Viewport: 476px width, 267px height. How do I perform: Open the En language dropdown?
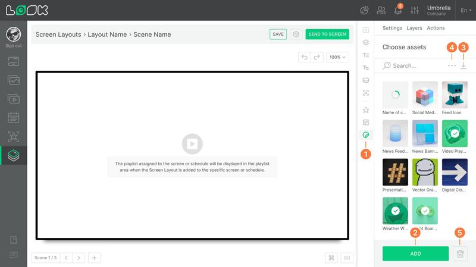tap(466, 10)
